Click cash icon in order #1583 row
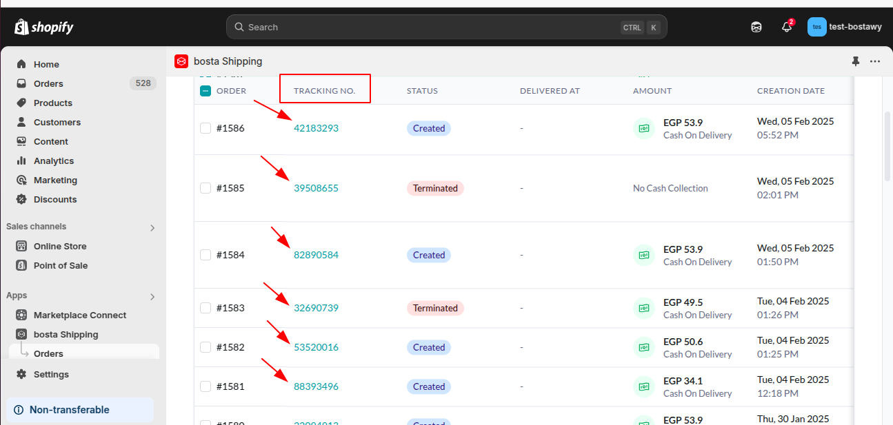The width and height of the screenshot is (893, 425). (x=644, y=308)
